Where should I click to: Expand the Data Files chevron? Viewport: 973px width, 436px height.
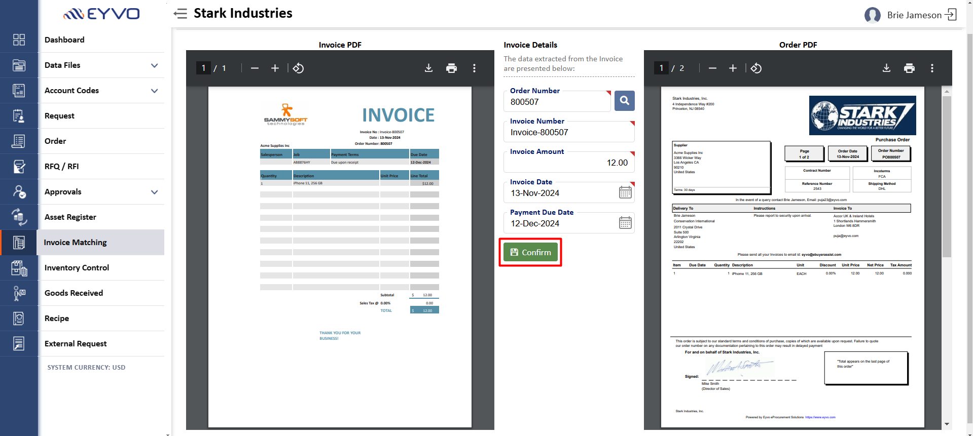(x=155, y=65)
